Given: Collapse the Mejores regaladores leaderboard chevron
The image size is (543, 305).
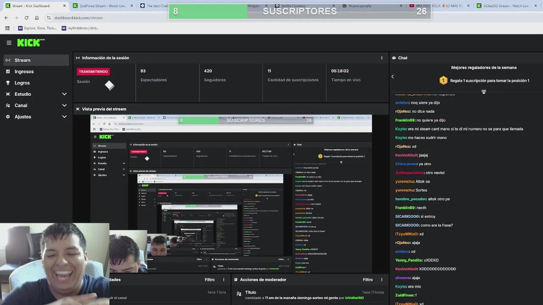Looking at the screenshot, I should 484,91.
